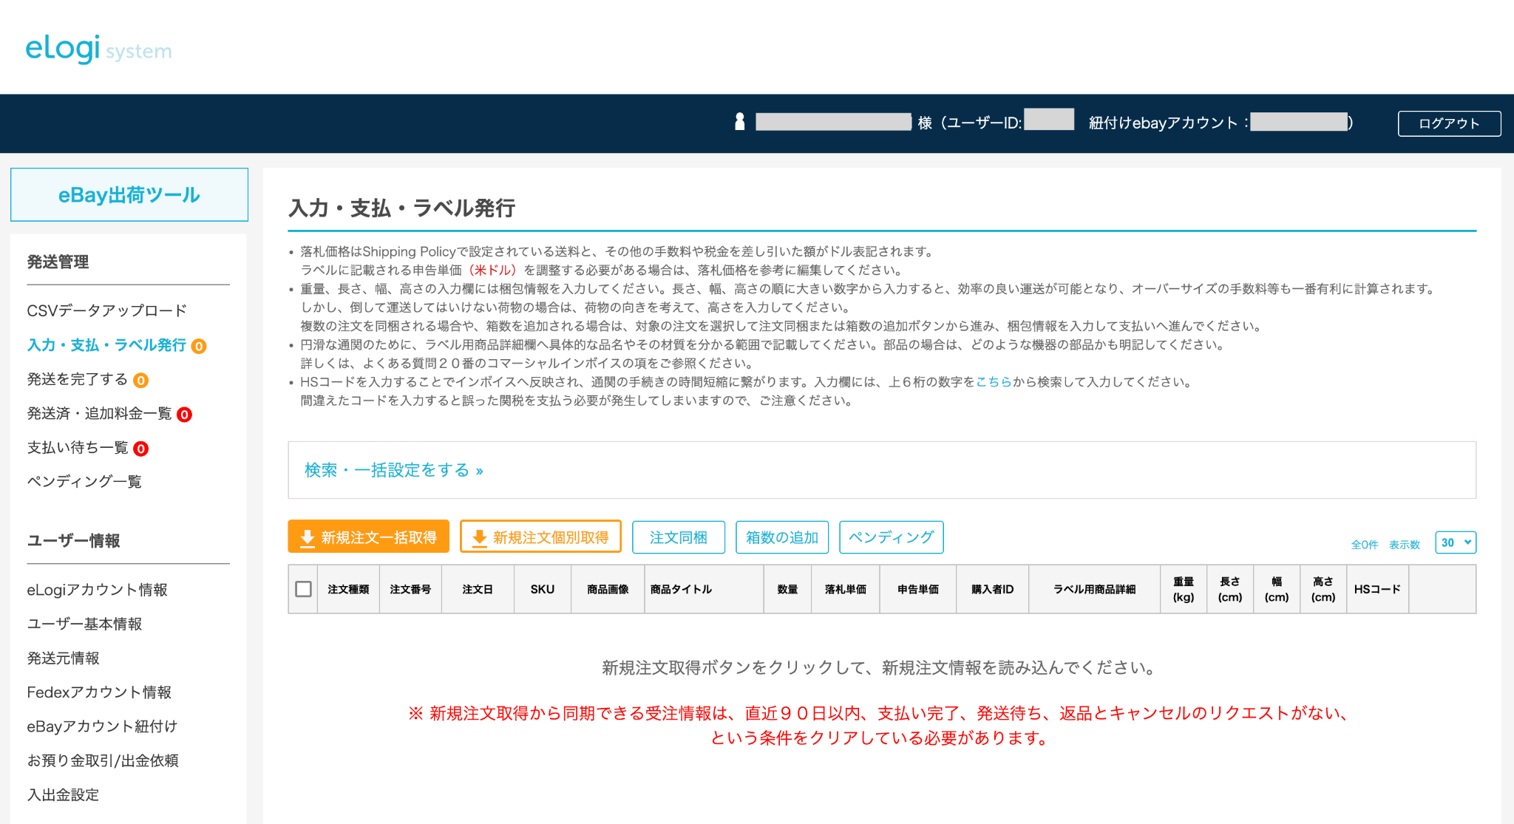
Task: Open CSVデータアップロード in sidebar
Action: pos(106,310)
